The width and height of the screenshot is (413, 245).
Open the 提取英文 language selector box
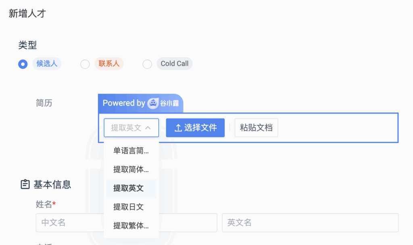(x=131, y=128)
